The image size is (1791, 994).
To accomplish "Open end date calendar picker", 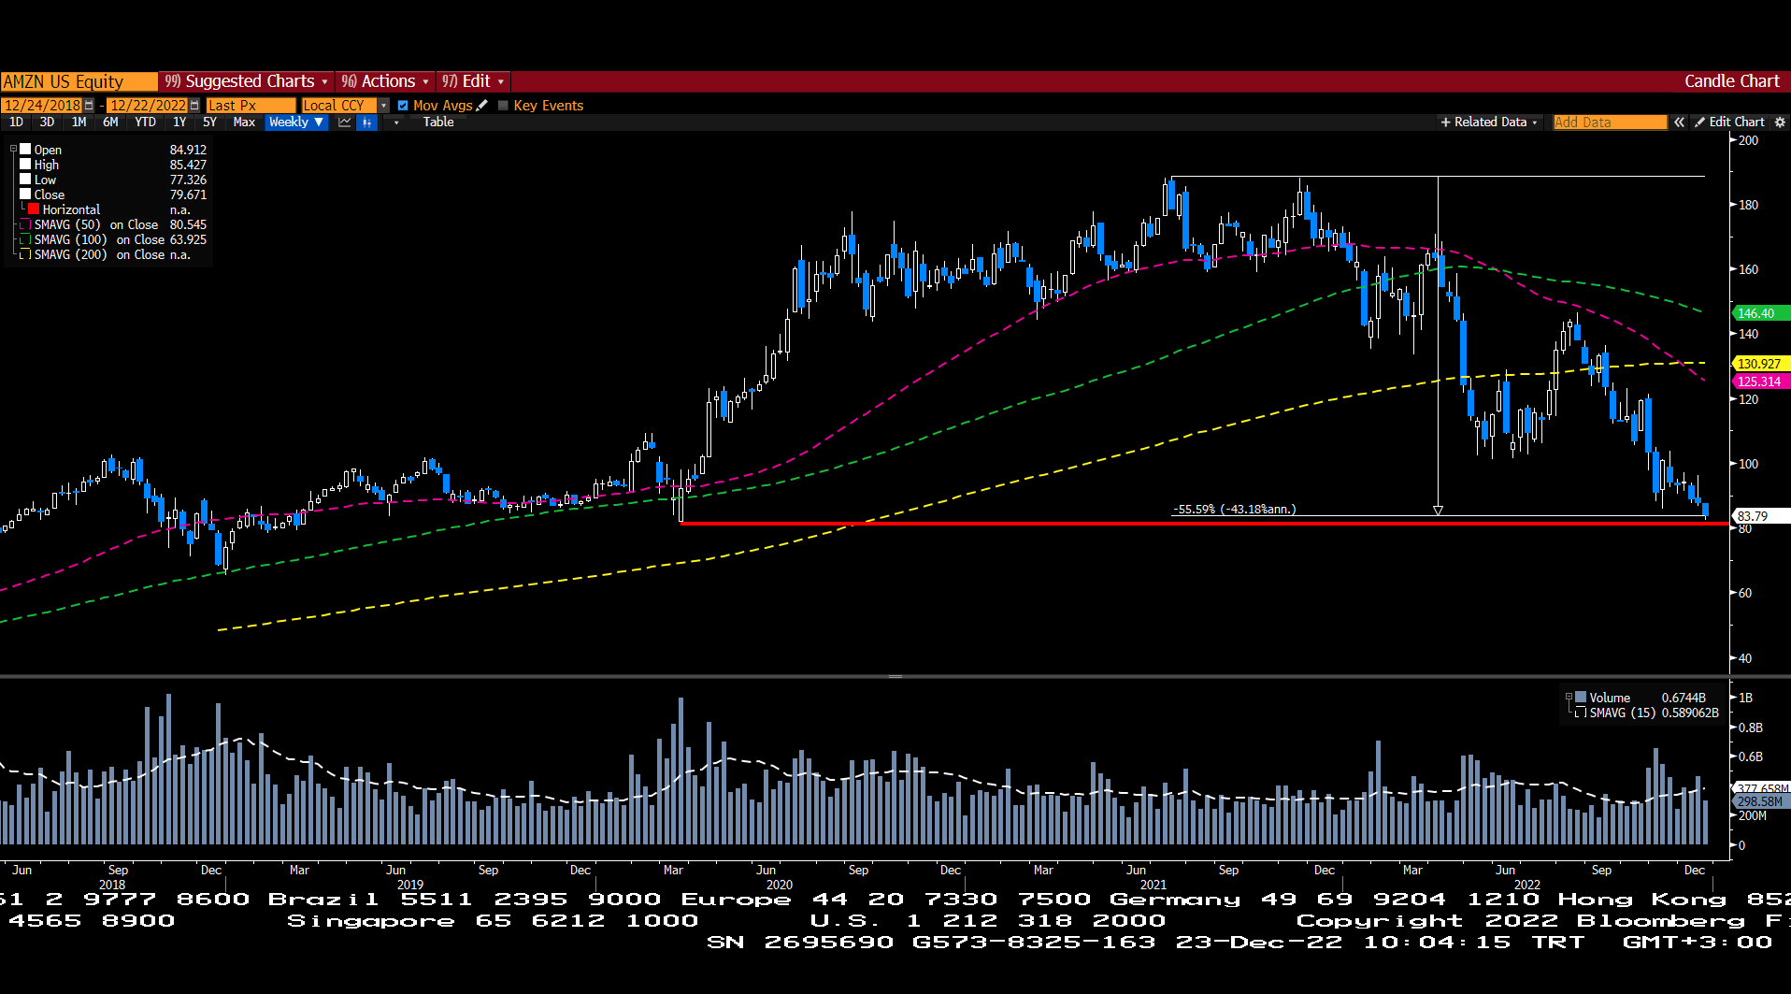I will pyautogui.click(x=194, y=106).
